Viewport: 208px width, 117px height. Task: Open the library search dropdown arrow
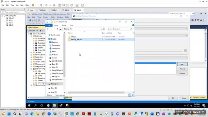click(24, 12)
